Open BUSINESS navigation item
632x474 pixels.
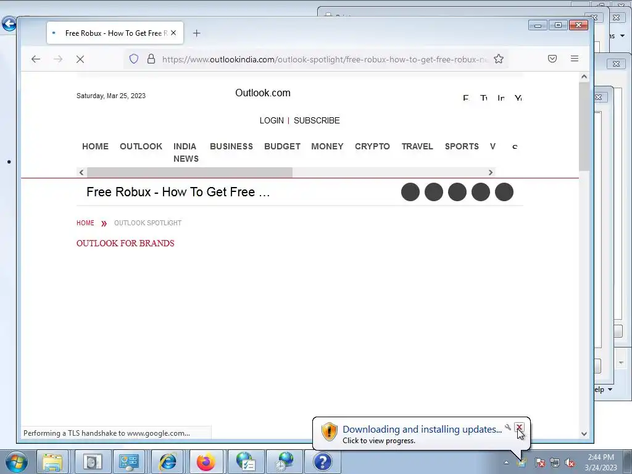[231, 146]
